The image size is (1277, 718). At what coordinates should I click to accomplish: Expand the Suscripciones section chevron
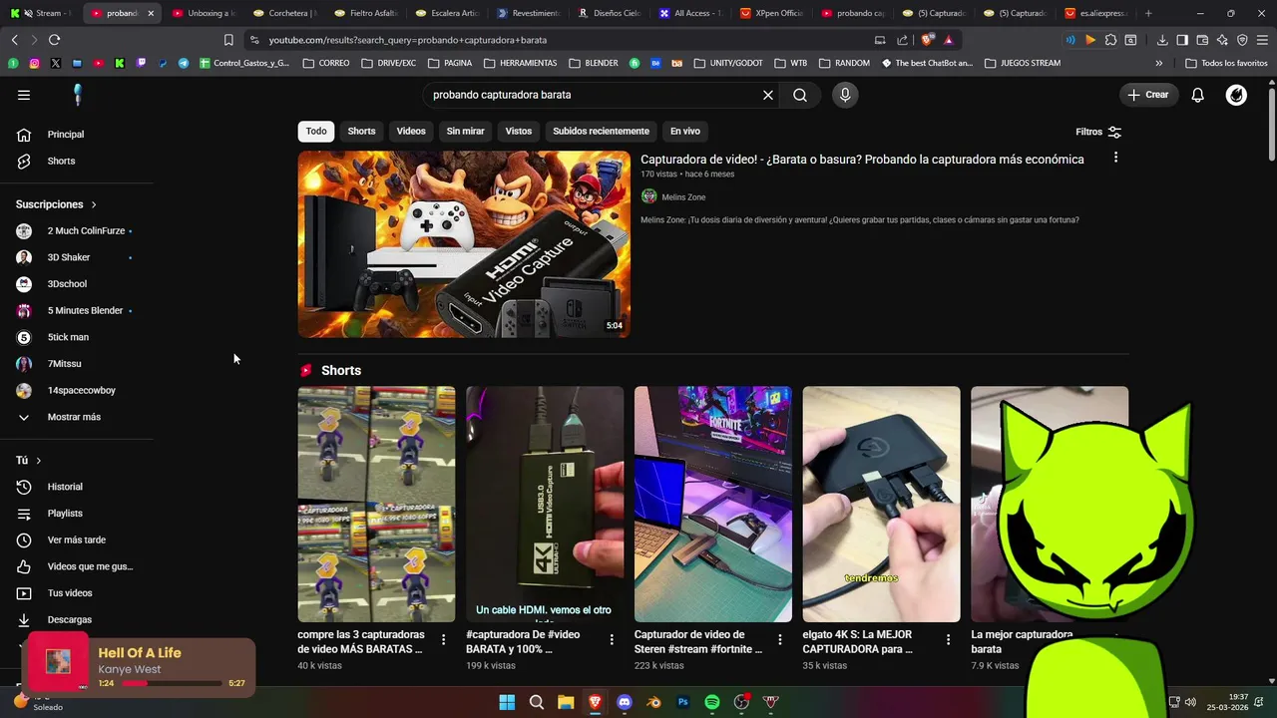[94, 204]
